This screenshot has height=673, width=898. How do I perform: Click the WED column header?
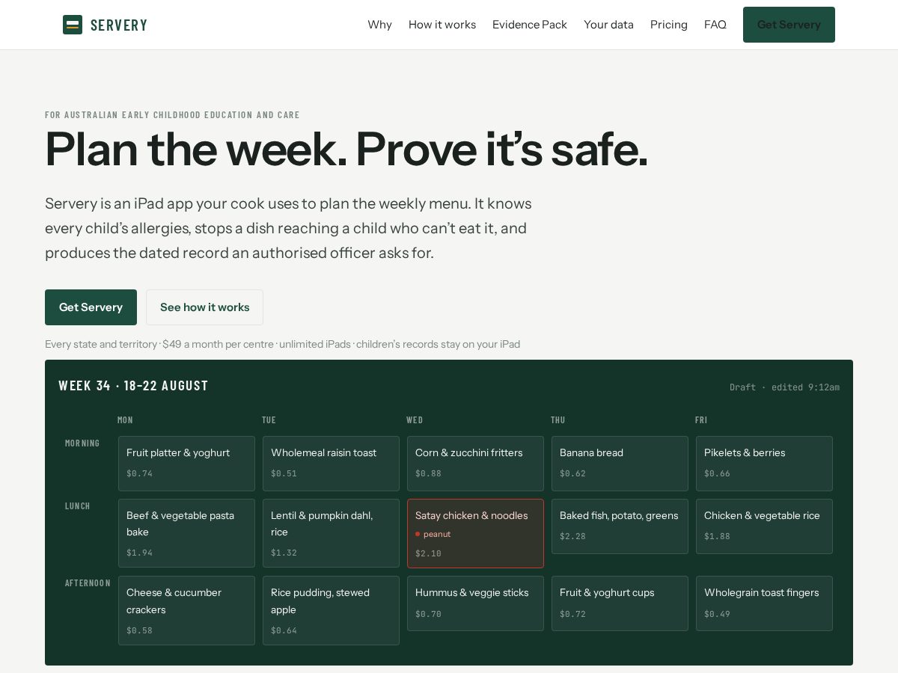tap(415, 420)
